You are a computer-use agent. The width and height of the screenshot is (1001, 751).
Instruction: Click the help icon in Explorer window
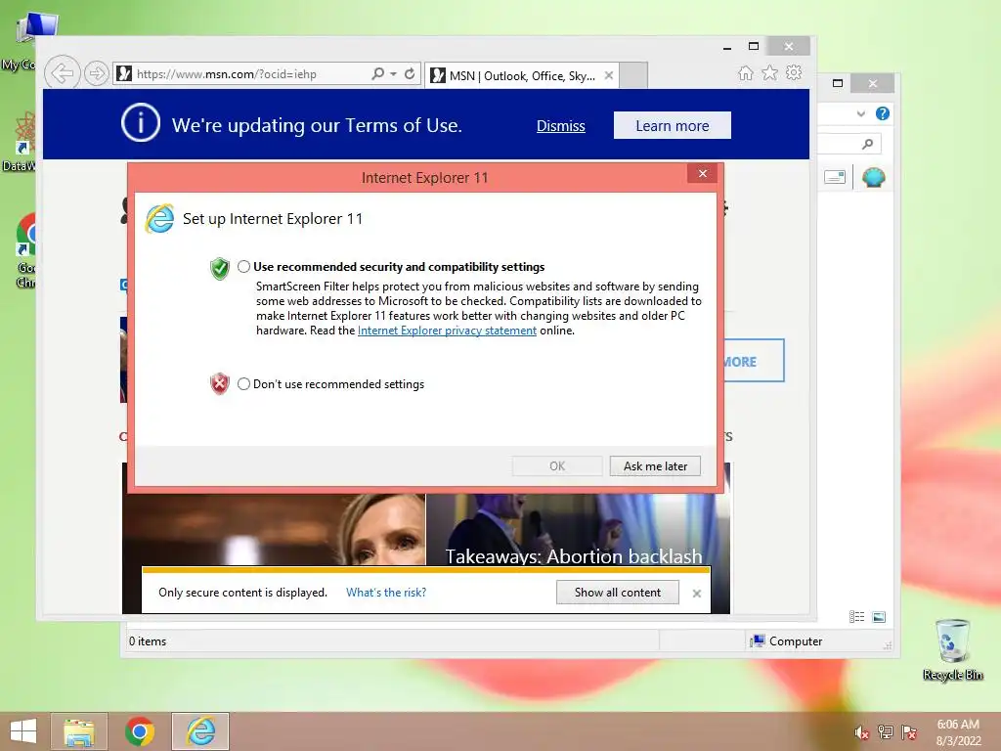(x=883, y=113)
